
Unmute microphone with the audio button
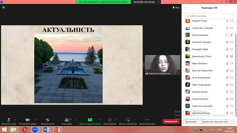pos(9,120)
